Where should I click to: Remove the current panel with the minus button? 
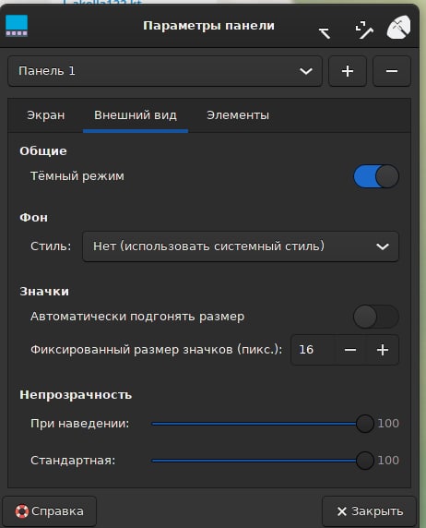[392, 71]
